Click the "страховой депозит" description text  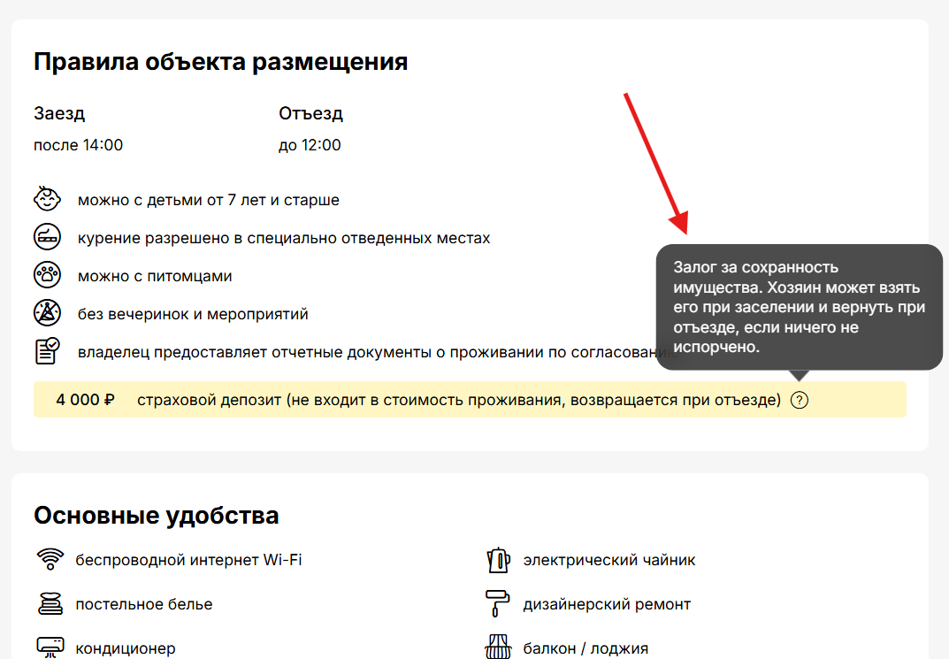pos(459,400)
